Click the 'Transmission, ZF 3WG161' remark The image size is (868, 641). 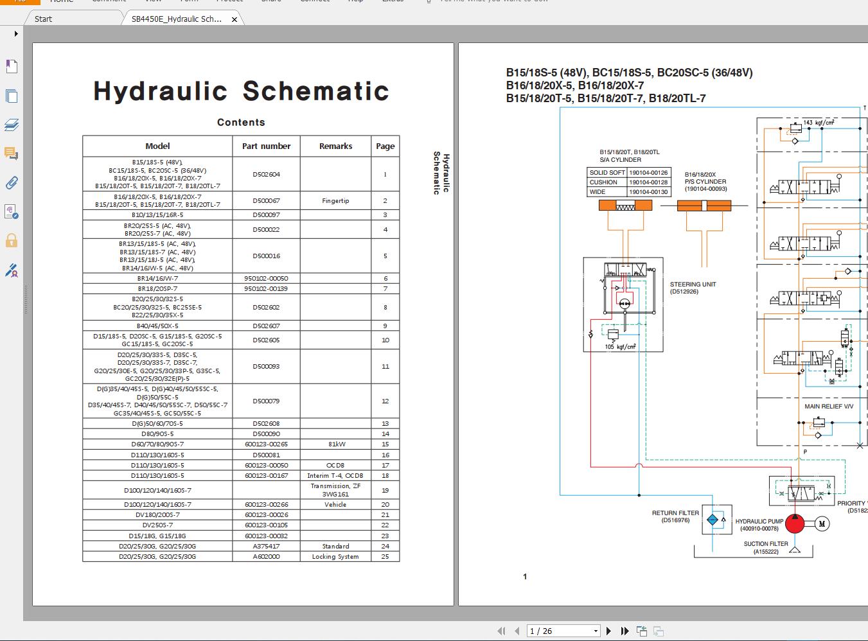point(335,489)
